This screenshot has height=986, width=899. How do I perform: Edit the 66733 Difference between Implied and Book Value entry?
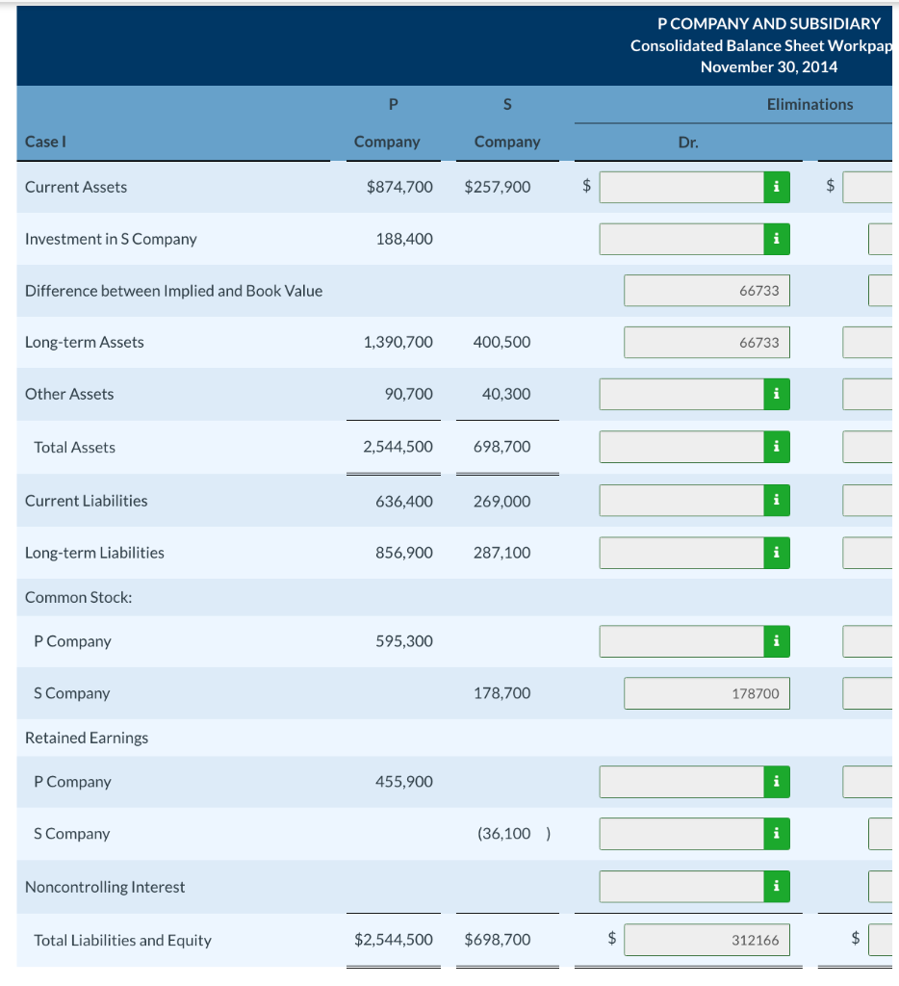pyautogui.click(x=707, y=290)
